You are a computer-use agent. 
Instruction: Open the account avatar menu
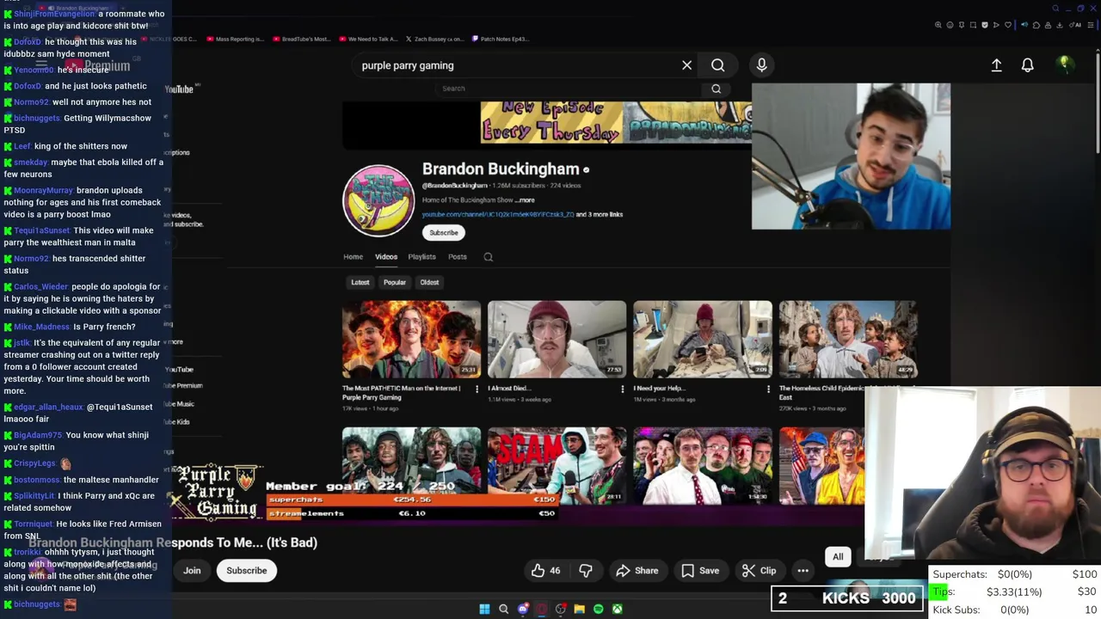click(x=1064, y=64)
